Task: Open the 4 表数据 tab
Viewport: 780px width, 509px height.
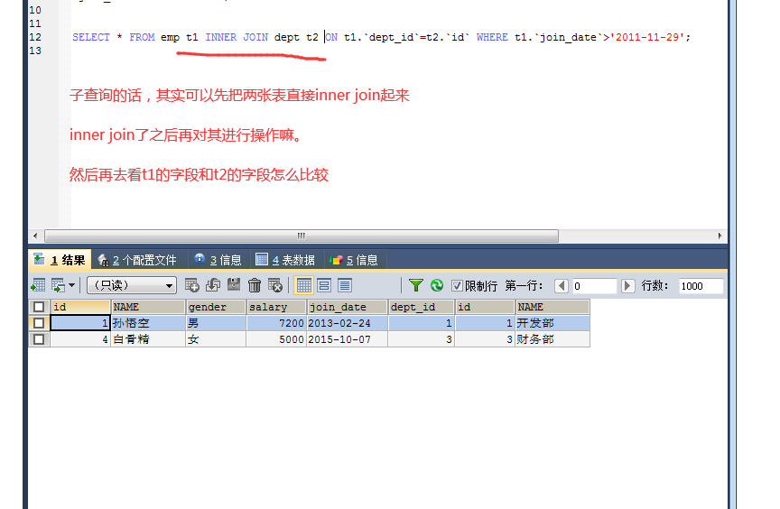Action: tap(285, 260)
